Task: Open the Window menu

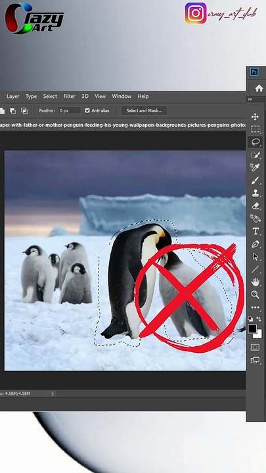Action: pos(122,96)
